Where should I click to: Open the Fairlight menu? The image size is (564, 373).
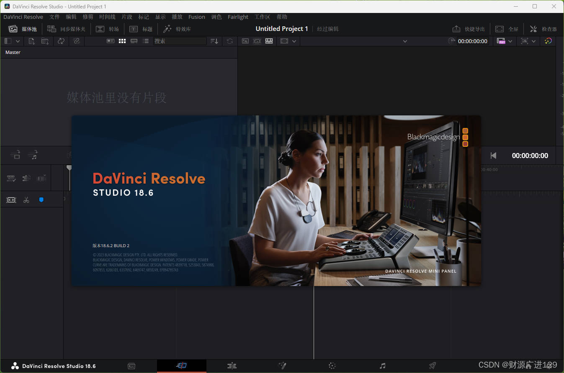[238, 17]
